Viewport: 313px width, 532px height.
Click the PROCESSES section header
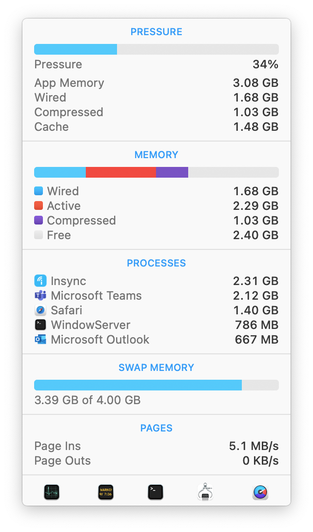click(156, 263)
